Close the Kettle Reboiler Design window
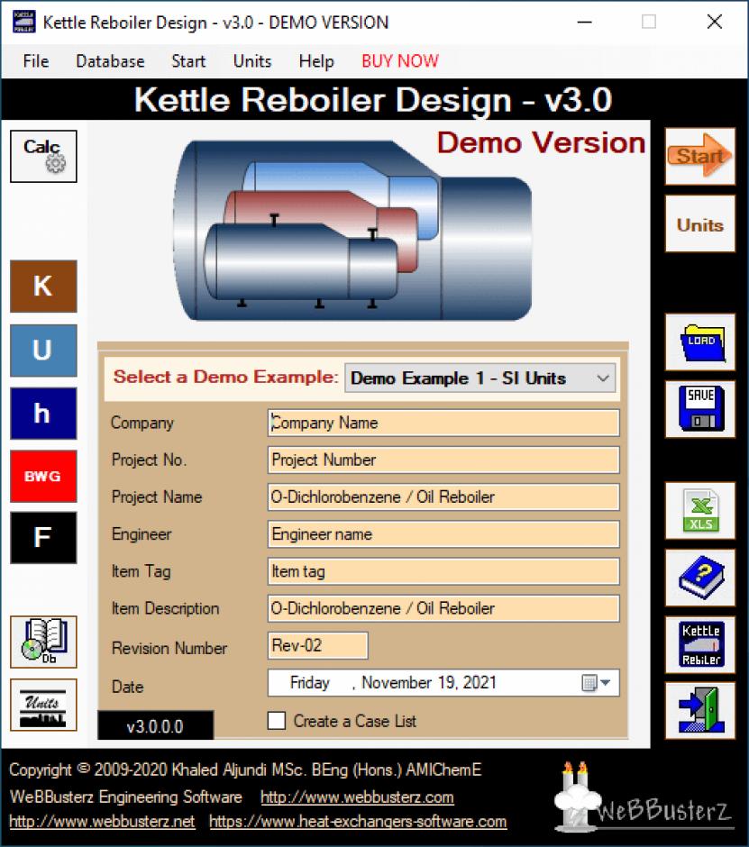Viewport: 749px width, 847px height. point(715,23)
